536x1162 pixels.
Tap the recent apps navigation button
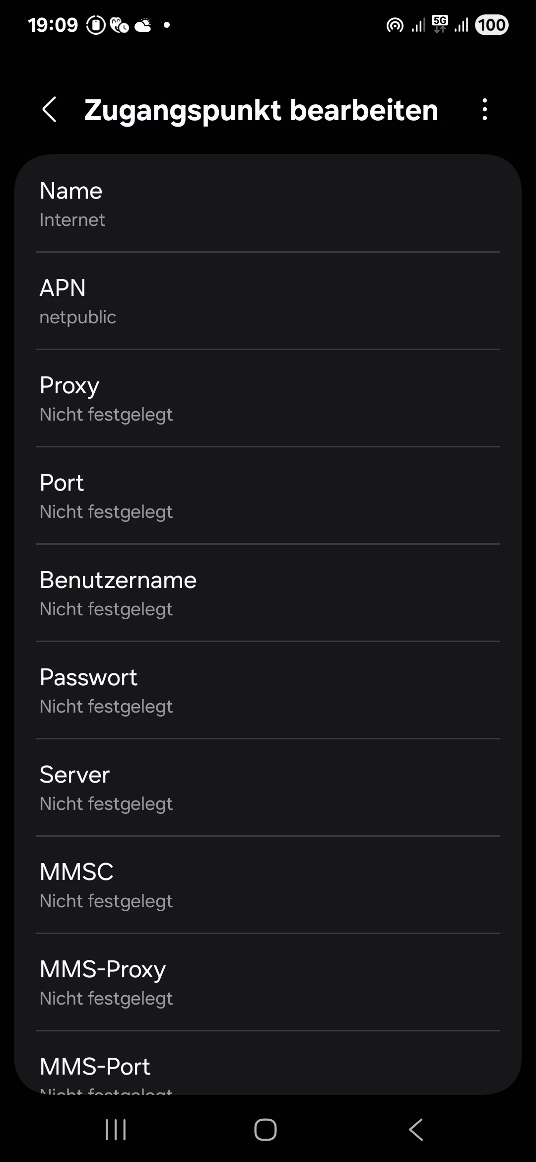click(116, 1130)
